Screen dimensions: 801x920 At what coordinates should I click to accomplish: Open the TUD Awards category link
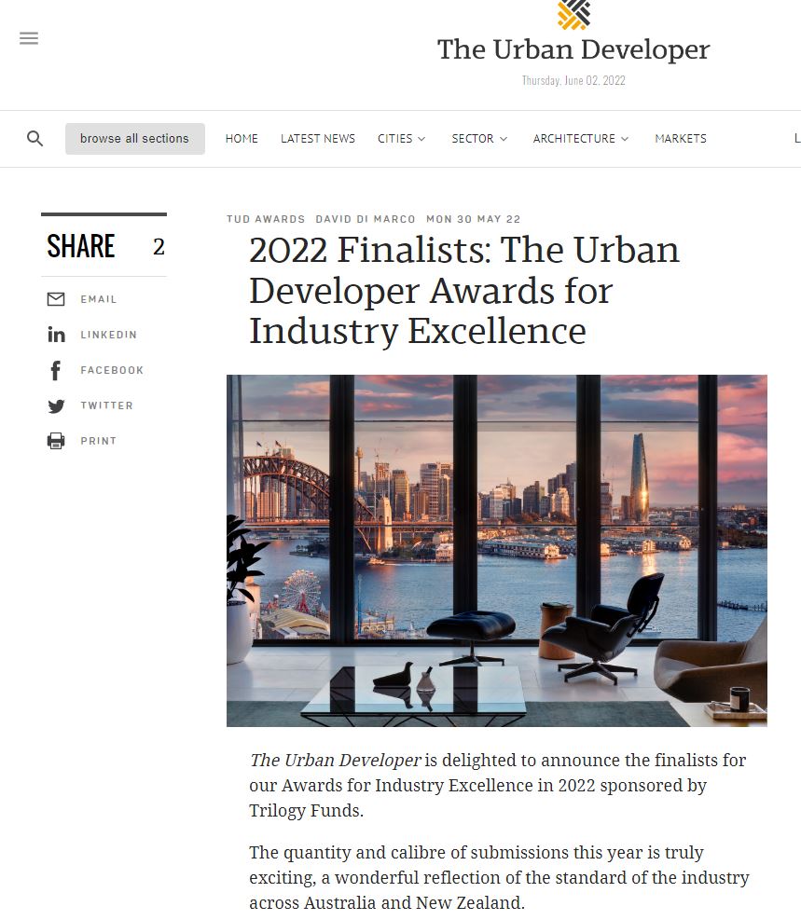(x=266, y=219)
